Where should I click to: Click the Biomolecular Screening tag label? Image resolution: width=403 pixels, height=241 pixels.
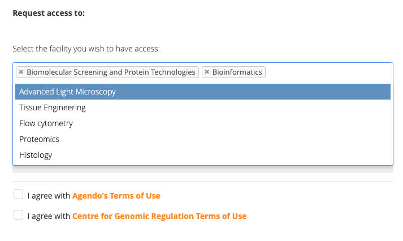pos(111,72)
